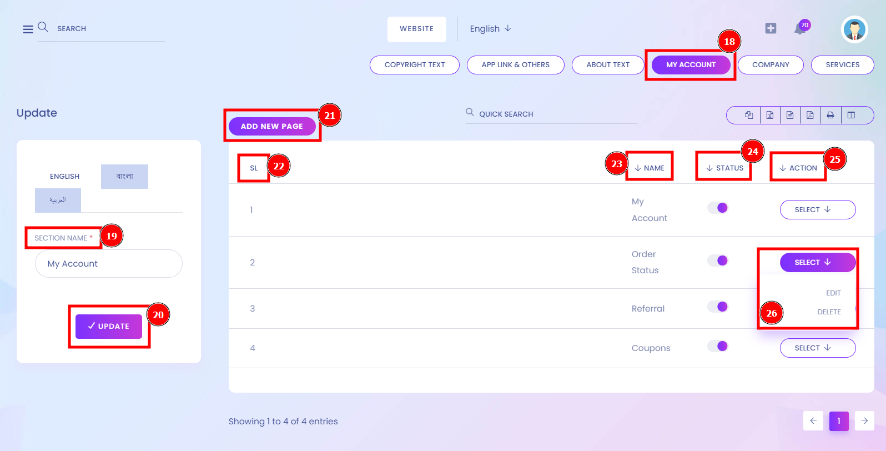Expand SELECT dropdown for Coupons row
Image resolution: width=886 pixels, height=451 pixels.
818,348
